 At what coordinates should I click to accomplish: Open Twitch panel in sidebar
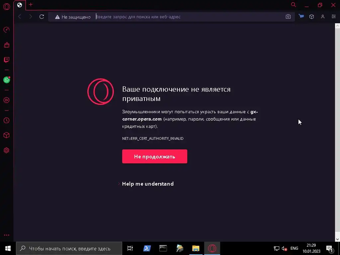tap(7, 60)
